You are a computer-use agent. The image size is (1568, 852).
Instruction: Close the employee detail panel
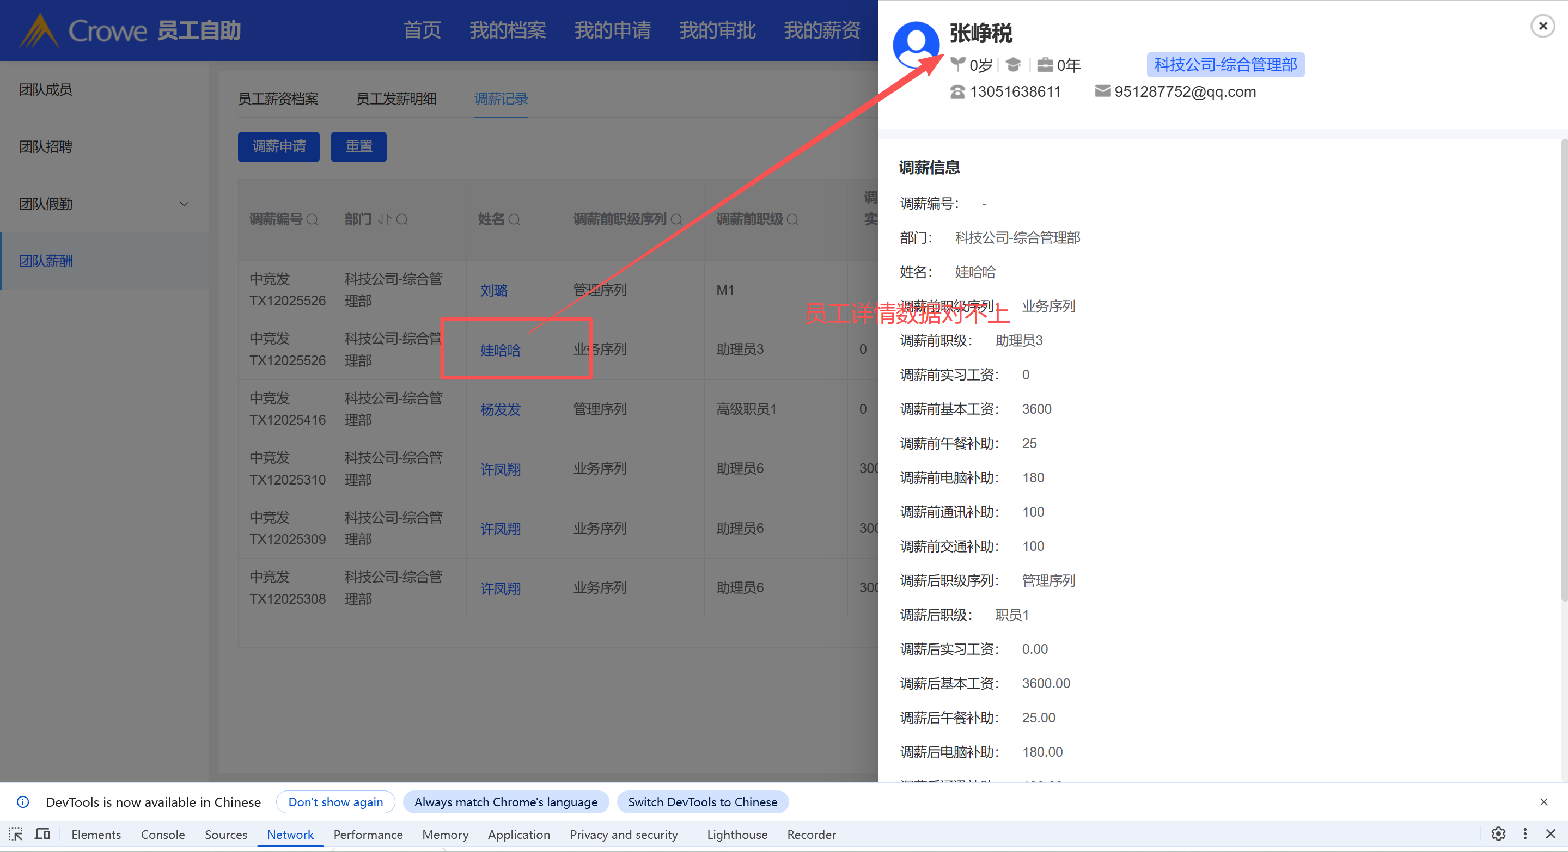coord(1542,26)
